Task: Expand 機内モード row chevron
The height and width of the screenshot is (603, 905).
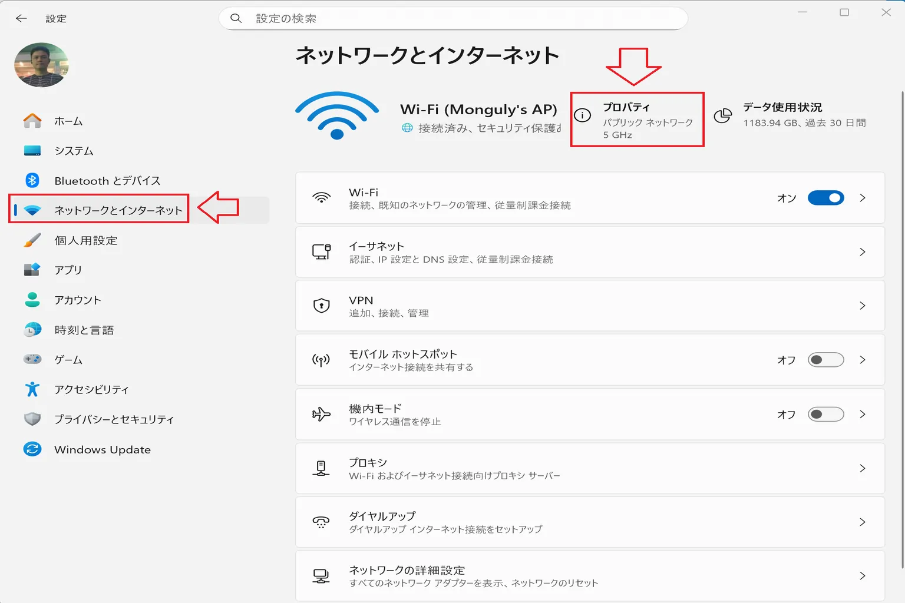Action: [863, 415]
